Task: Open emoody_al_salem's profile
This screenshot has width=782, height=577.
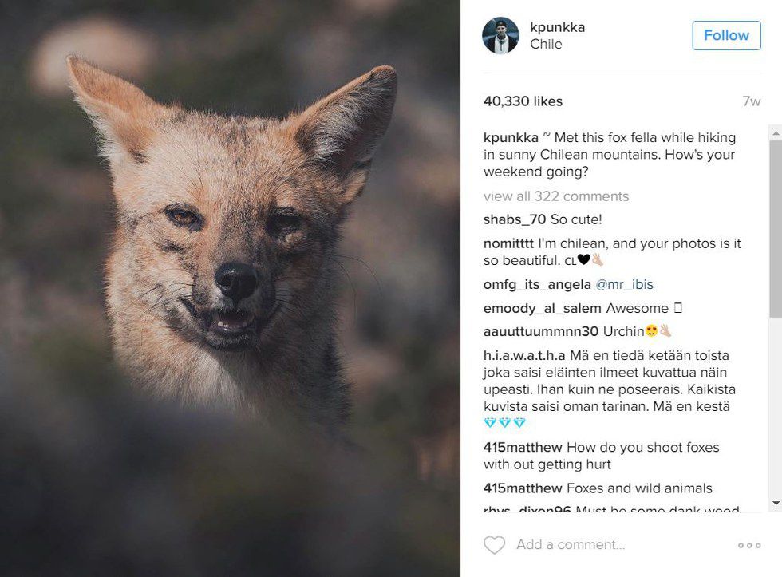Action: (541, 308)
